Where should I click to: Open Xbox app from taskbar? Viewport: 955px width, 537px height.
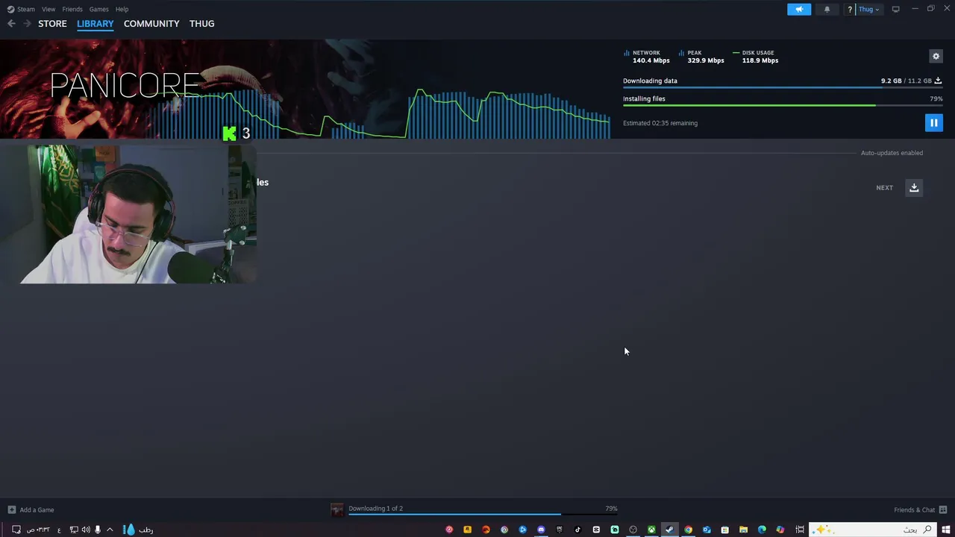(651, 530)
